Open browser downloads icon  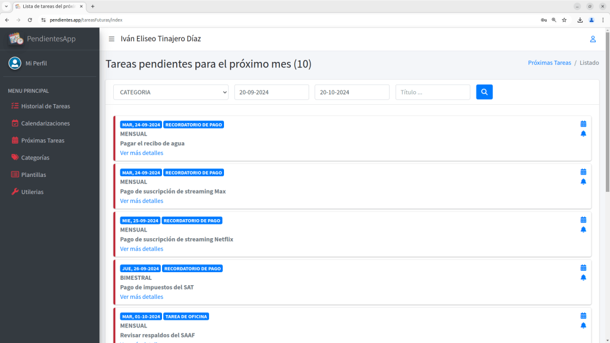pos(580,20)
